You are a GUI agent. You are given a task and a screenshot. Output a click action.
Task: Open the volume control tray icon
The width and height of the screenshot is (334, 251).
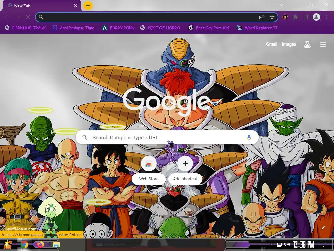tap(287, 244)
